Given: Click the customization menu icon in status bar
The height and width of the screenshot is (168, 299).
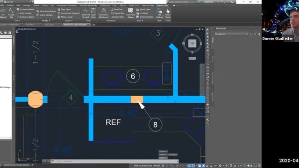Looking at the screenshot, I should point(259,166).
